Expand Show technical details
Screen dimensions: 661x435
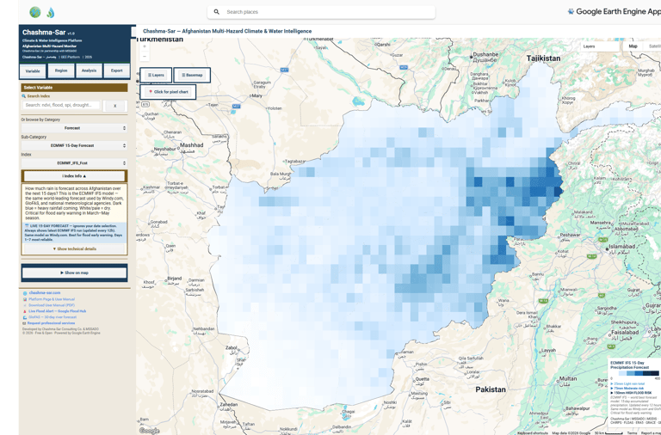[74, 248]
